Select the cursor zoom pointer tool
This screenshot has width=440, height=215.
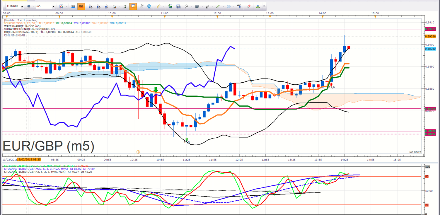pyautogui.click(x=106, y=6)
